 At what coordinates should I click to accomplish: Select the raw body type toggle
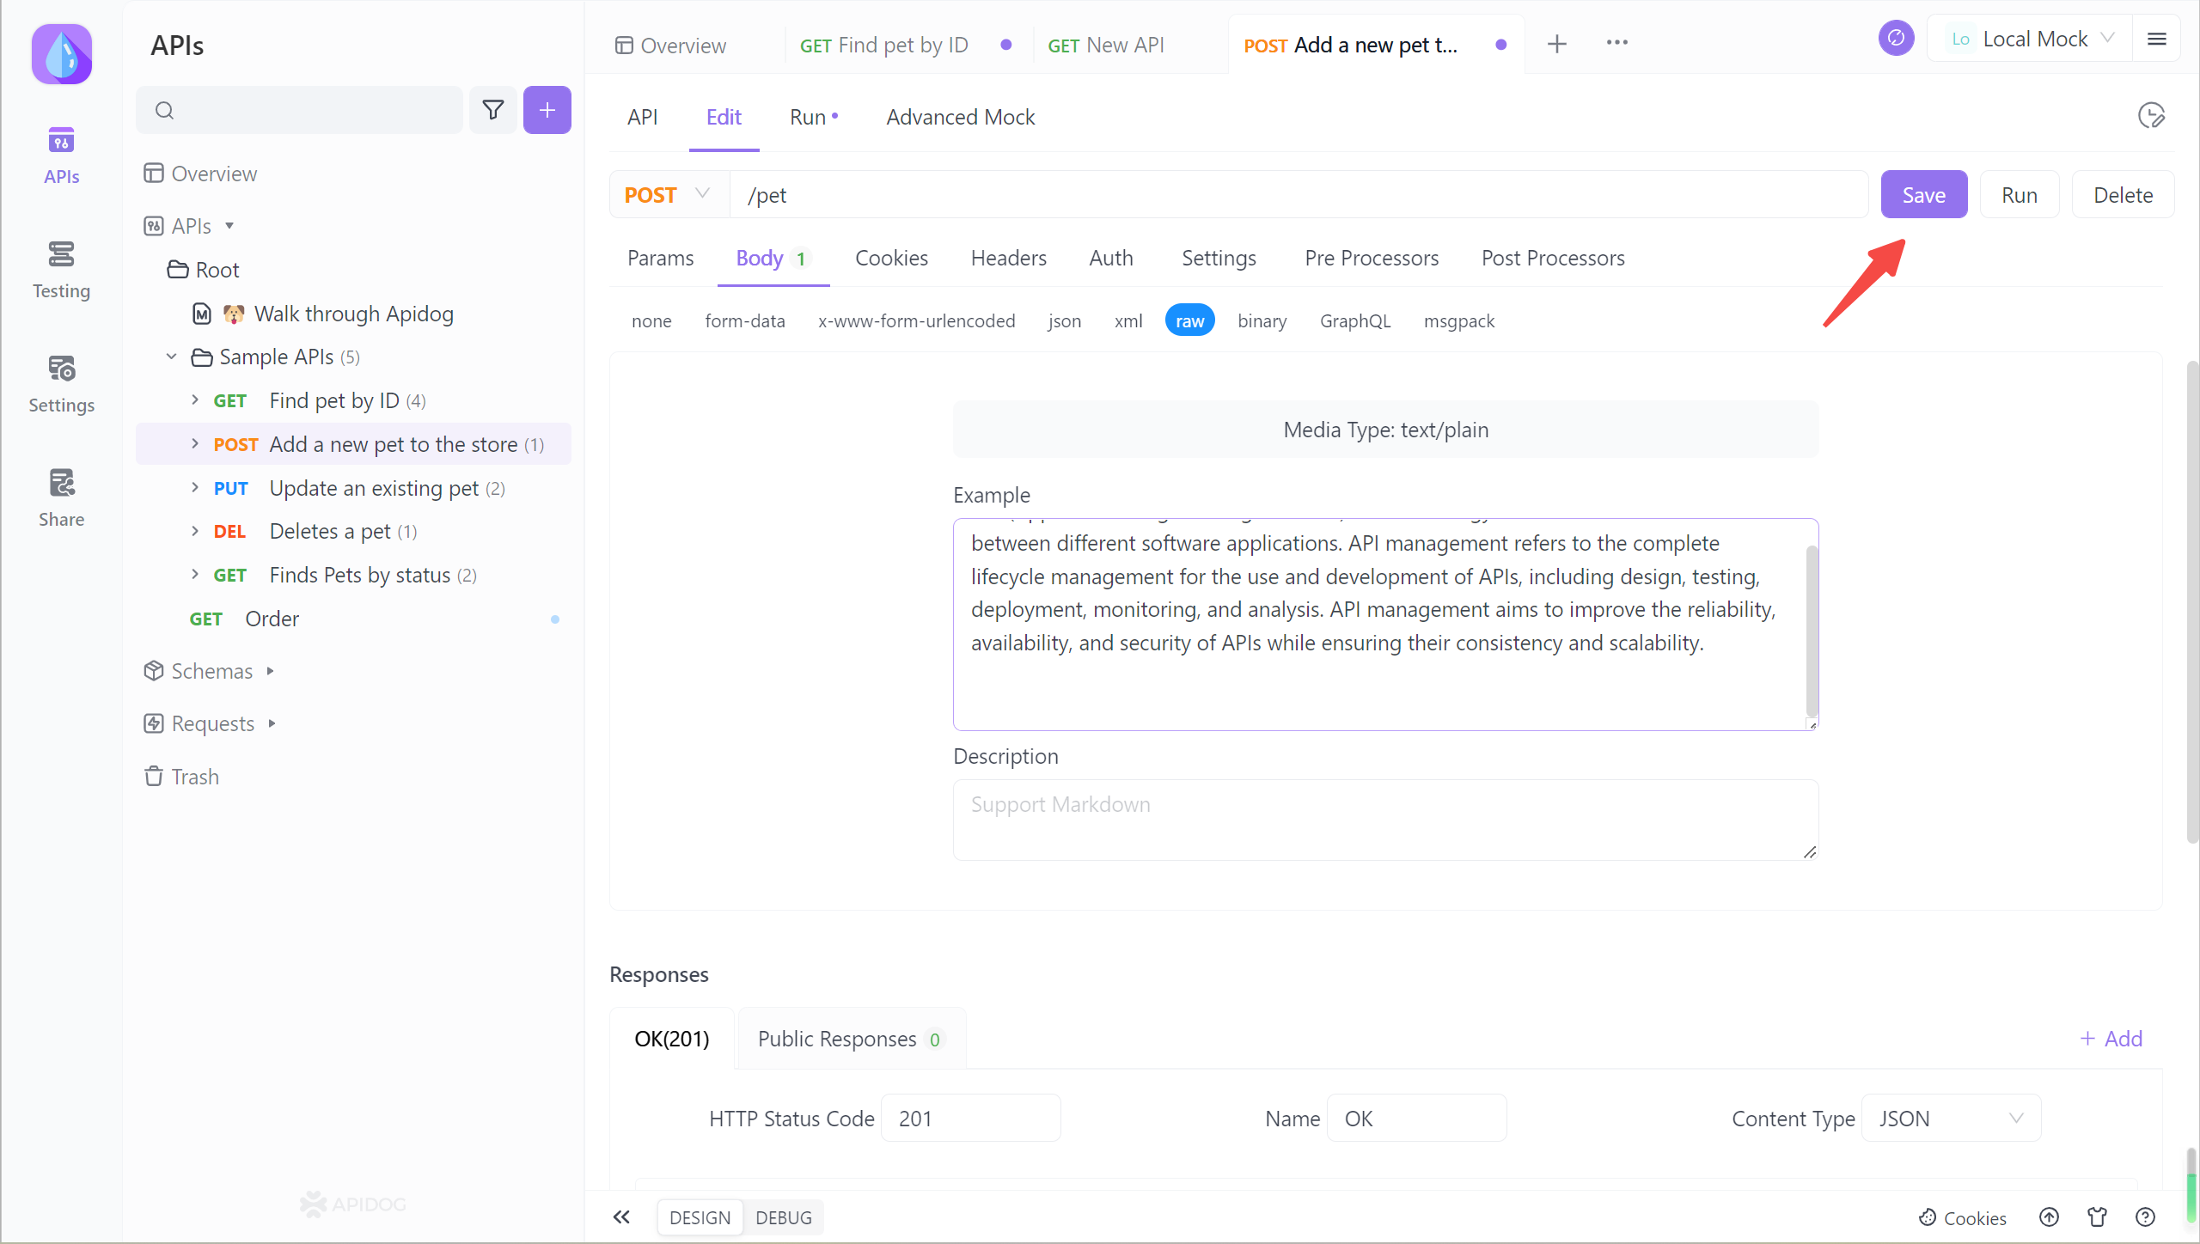pyautogui.click(x=1190, y=320)
